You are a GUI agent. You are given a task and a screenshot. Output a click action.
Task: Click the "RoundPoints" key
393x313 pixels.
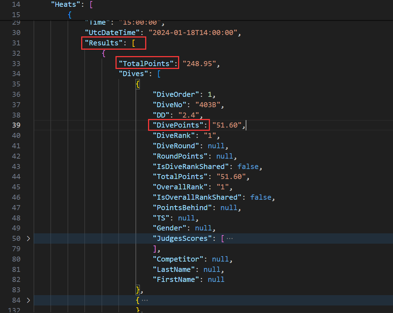(180, 156)
